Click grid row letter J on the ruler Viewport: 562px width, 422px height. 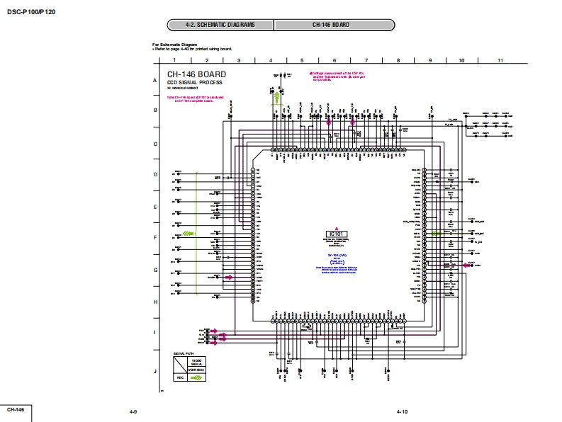(155, 370)
